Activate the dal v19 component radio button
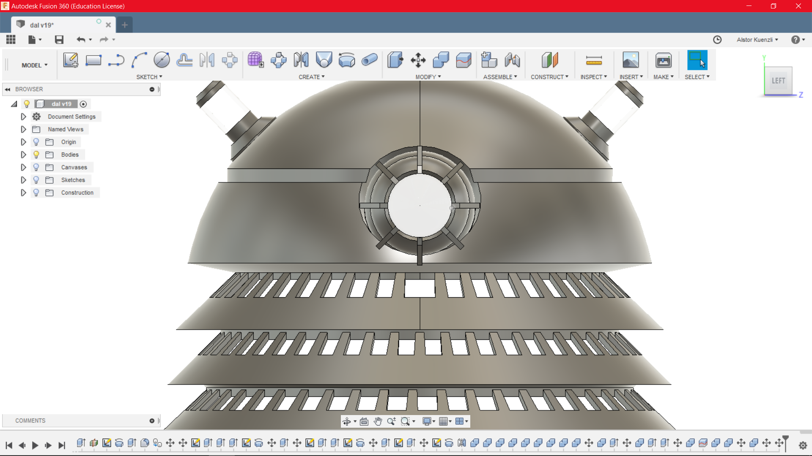Screen dimensions: 812x456 83,104
